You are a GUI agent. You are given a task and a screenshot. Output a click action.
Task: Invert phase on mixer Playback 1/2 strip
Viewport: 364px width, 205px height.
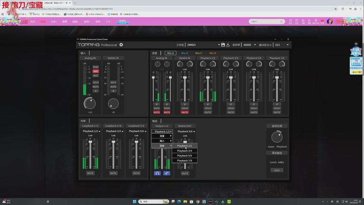[208, 104]
